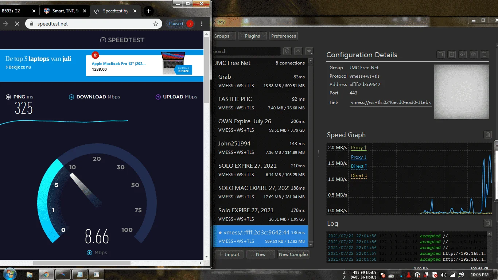Close the B593s-22 tab
The width and height of the screenshot is (498, 280).
coord(34,11)
